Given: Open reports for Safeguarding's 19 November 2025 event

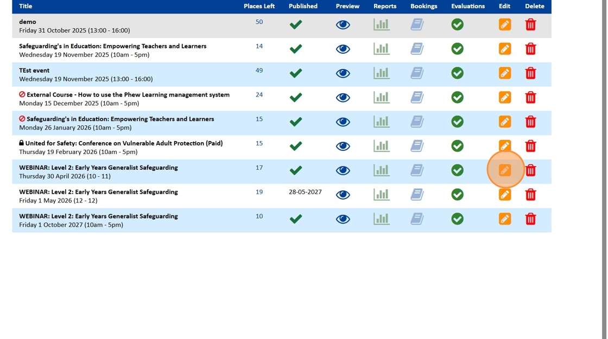Looking at the screenshot, I should [382, 49].
